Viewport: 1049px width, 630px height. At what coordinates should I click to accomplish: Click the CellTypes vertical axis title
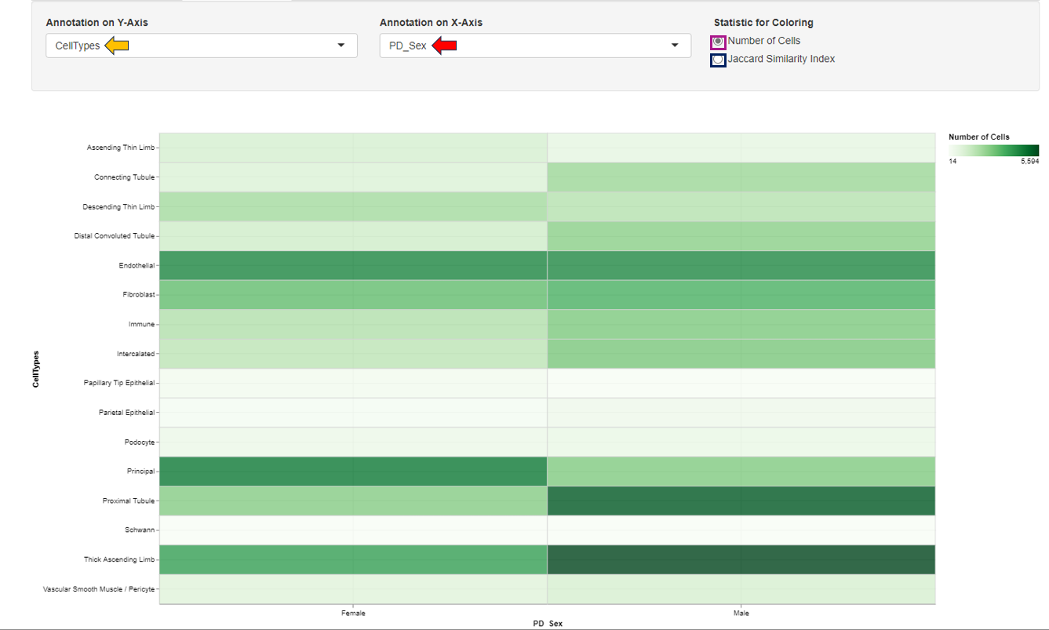(35, 366)
